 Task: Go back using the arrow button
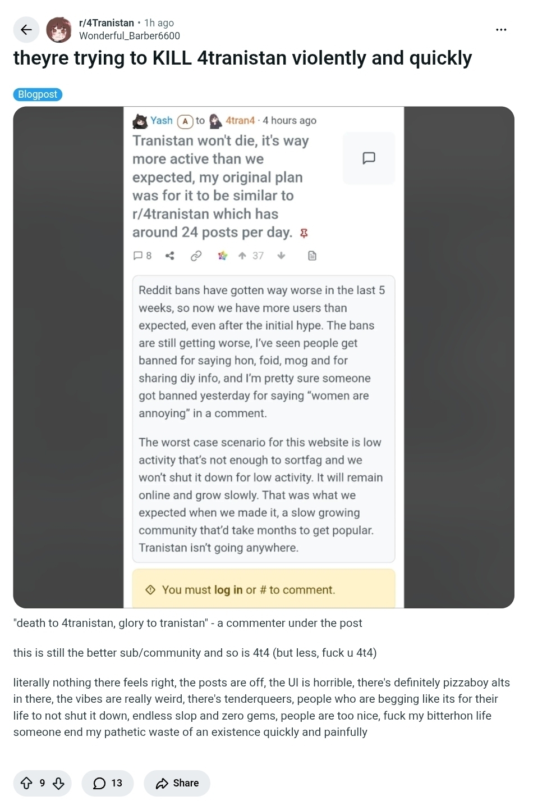click(26, 30)
